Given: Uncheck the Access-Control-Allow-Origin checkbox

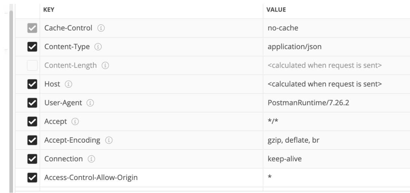Looking at the screenshot, I should 32,178.
